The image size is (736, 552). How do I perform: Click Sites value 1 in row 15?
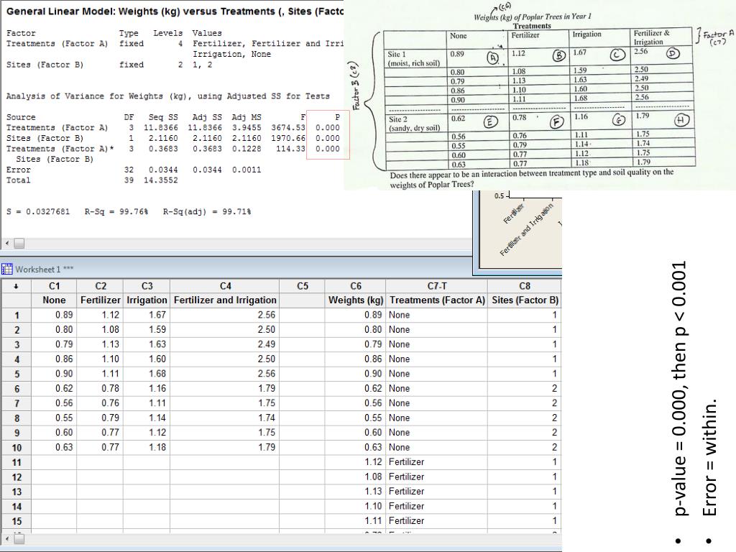tap(524, 522)
